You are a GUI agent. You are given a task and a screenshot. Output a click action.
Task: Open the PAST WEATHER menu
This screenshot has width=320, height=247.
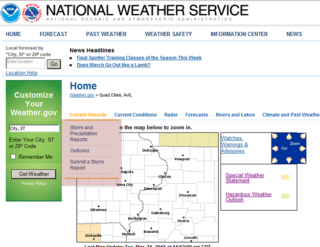coord(106,34)
